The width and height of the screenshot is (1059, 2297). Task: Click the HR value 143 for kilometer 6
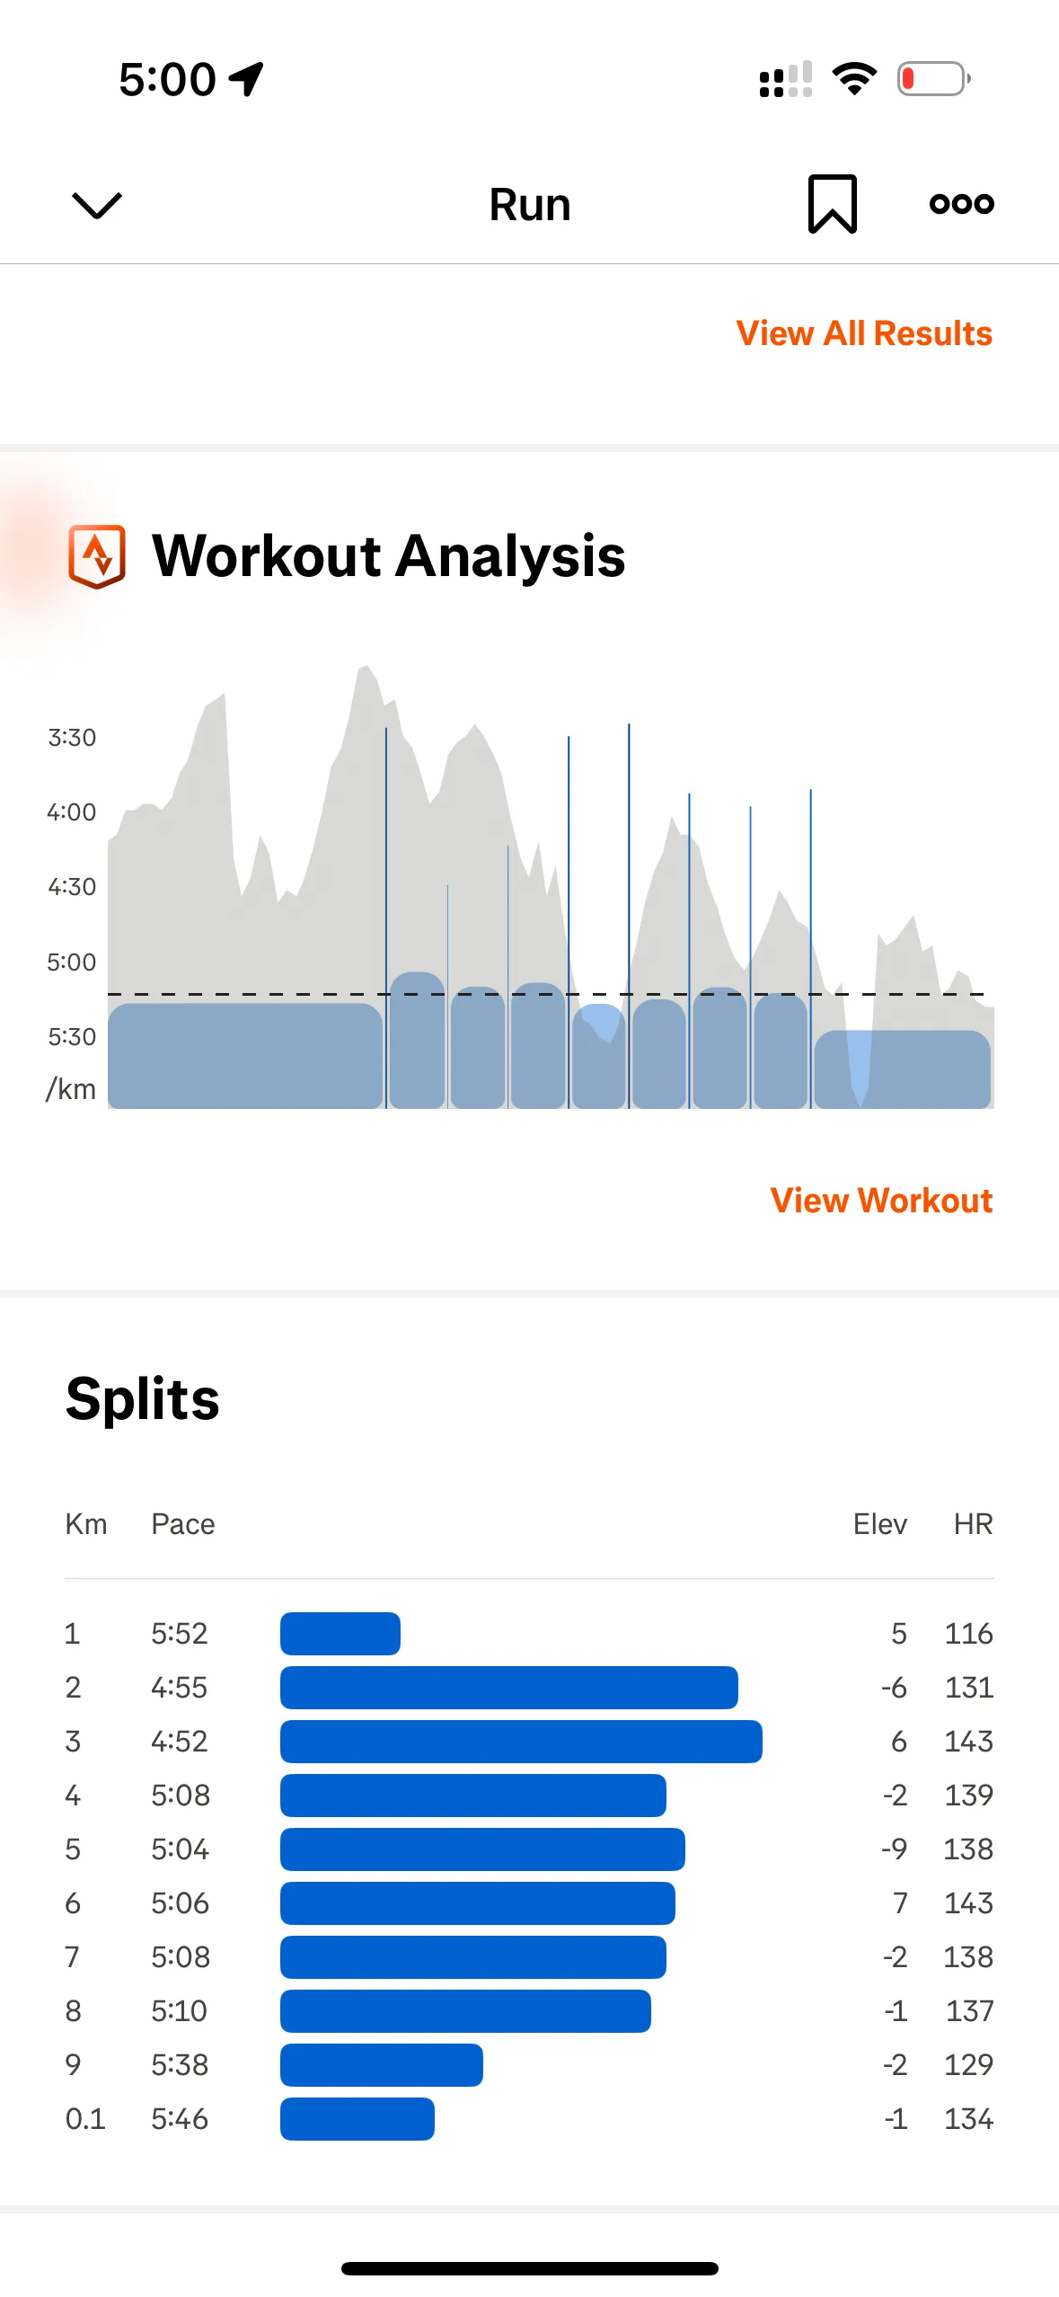coord(968,1902)
